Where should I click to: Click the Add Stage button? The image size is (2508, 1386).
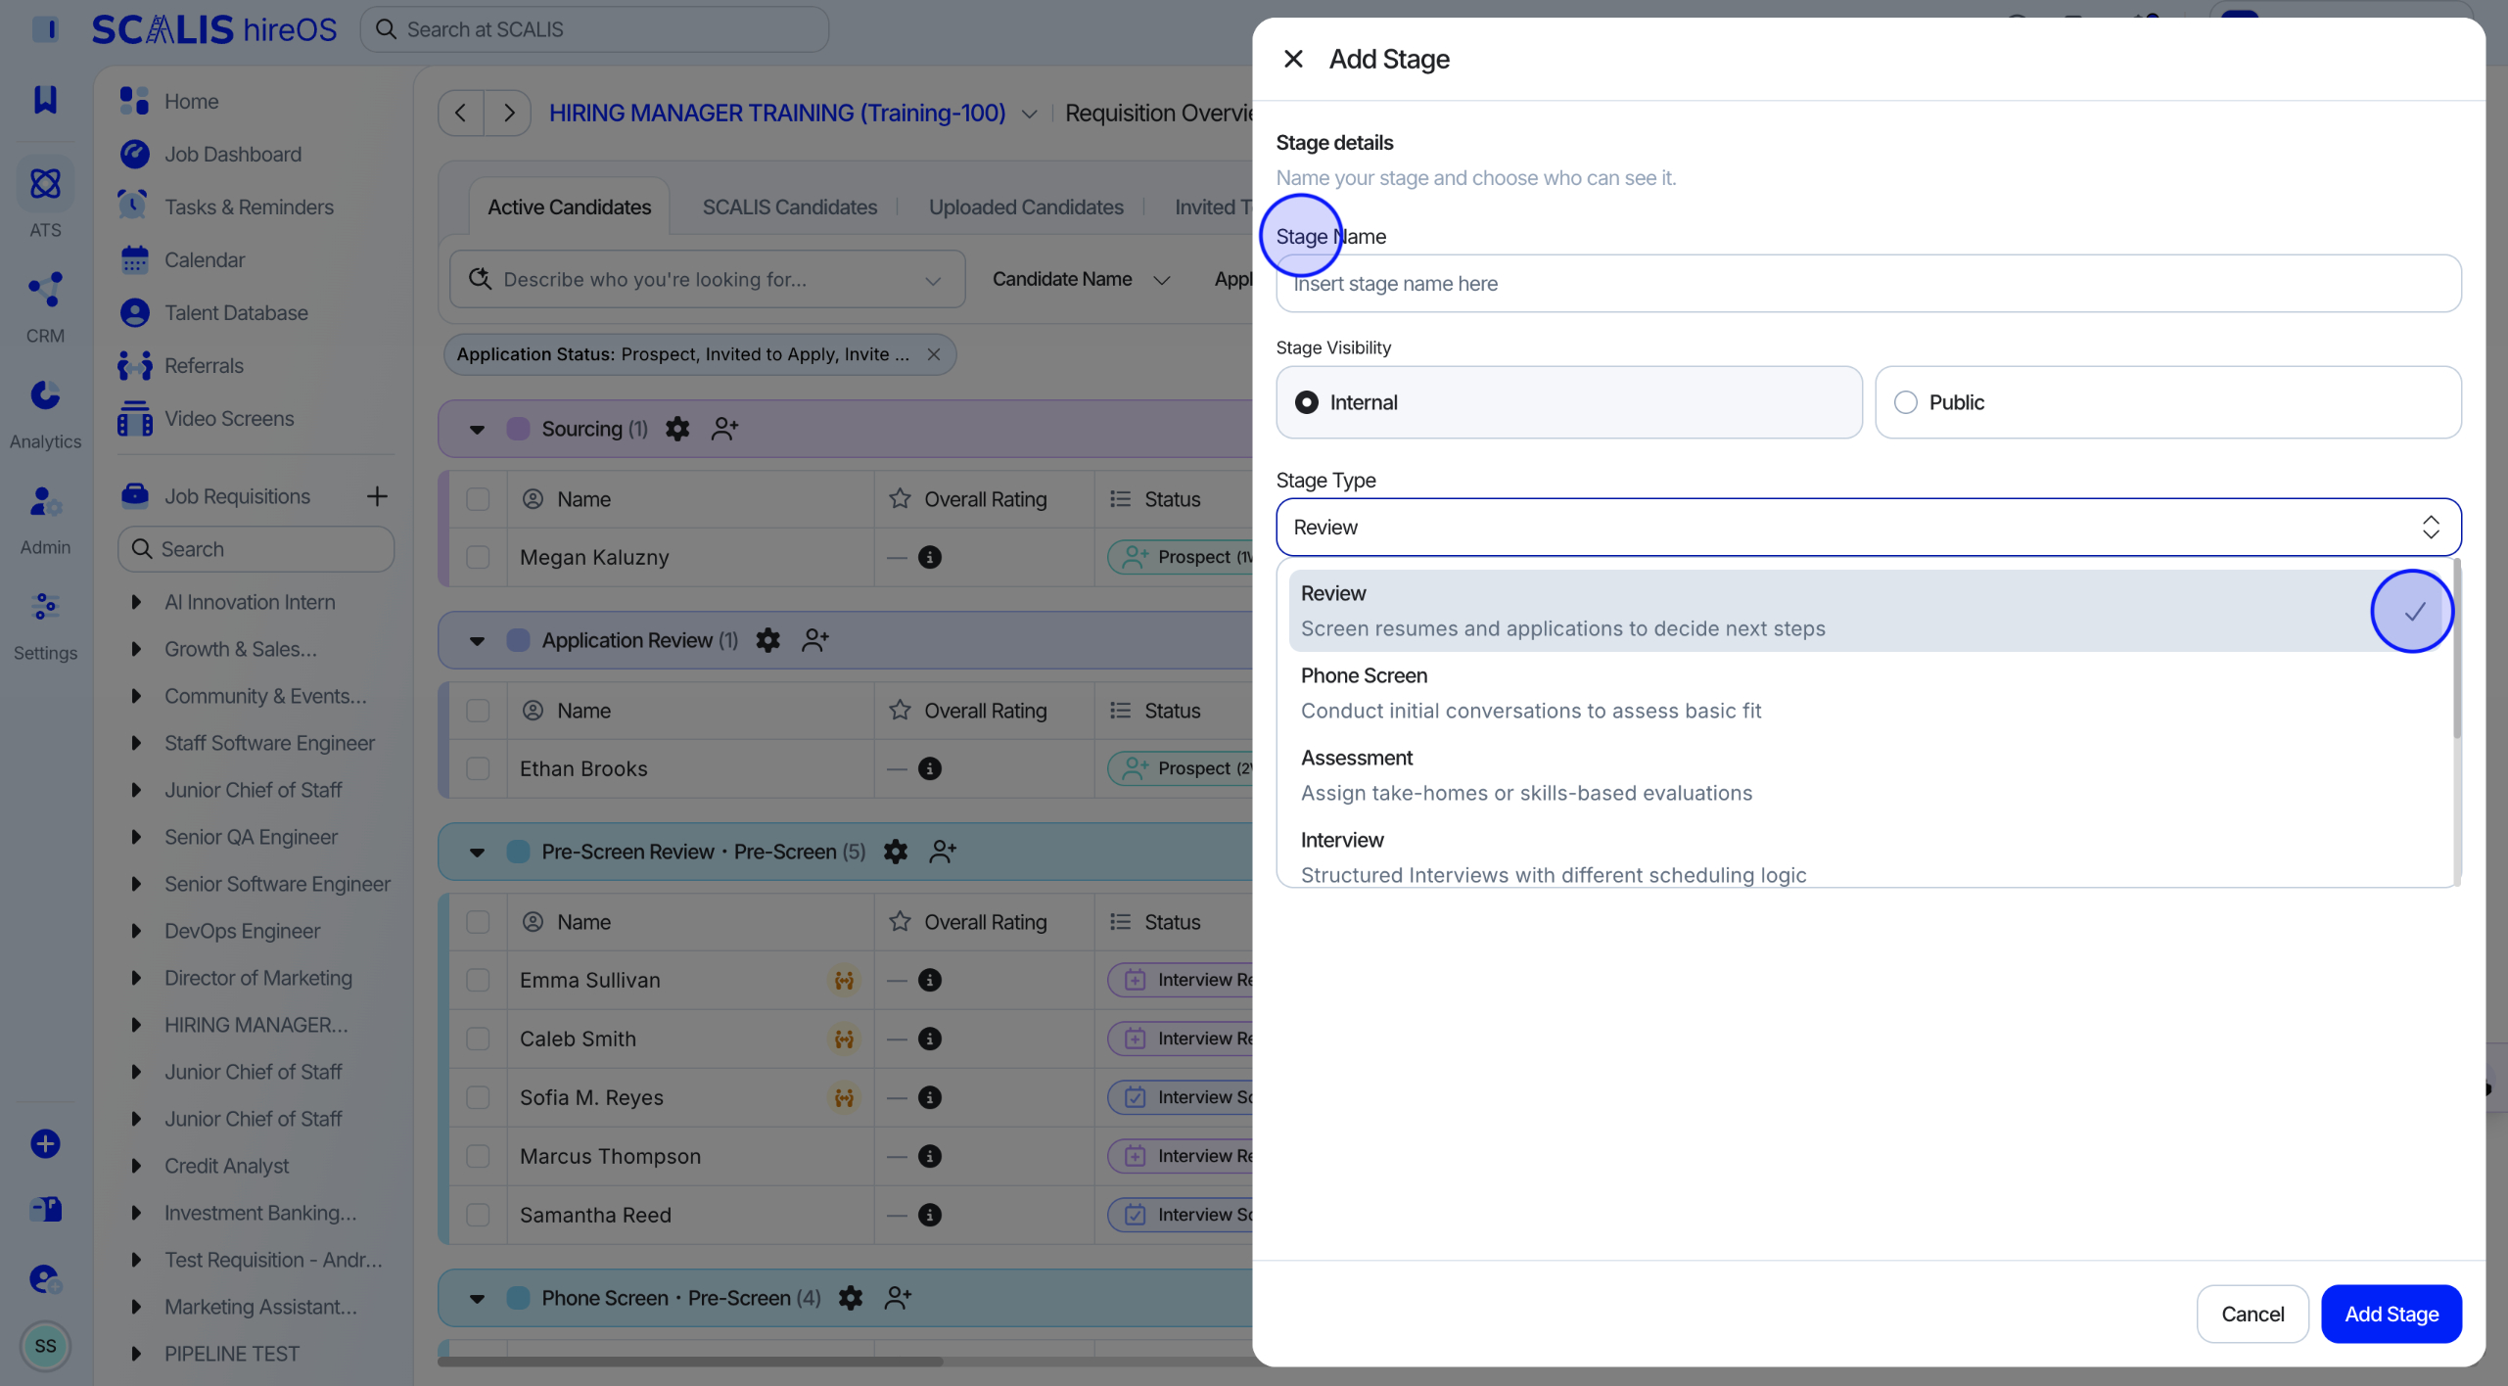point(2391,1314)
